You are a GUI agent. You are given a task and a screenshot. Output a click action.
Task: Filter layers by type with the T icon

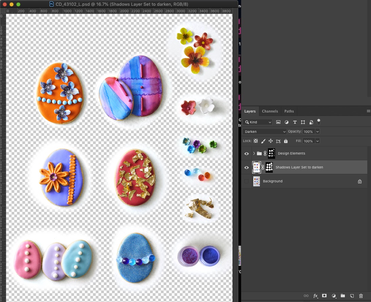[x=295, y=122]
